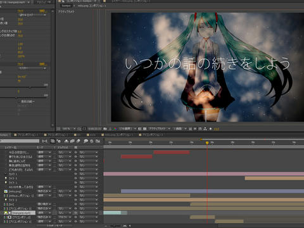
Task: Enable the frame blending icon in the timeline
Action: coord(72,141)
